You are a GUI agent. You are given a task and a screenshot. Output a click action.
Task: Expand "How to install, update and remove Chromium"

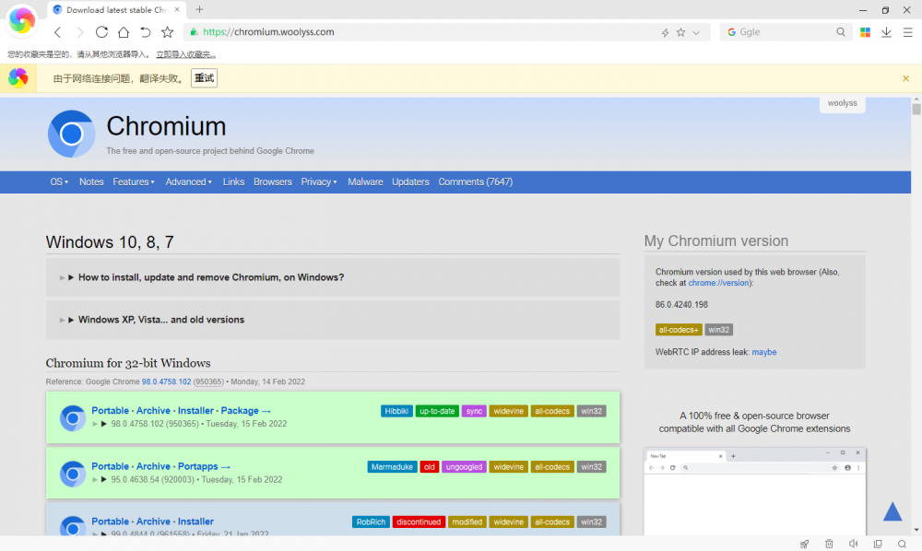click(x=210, y=277)
